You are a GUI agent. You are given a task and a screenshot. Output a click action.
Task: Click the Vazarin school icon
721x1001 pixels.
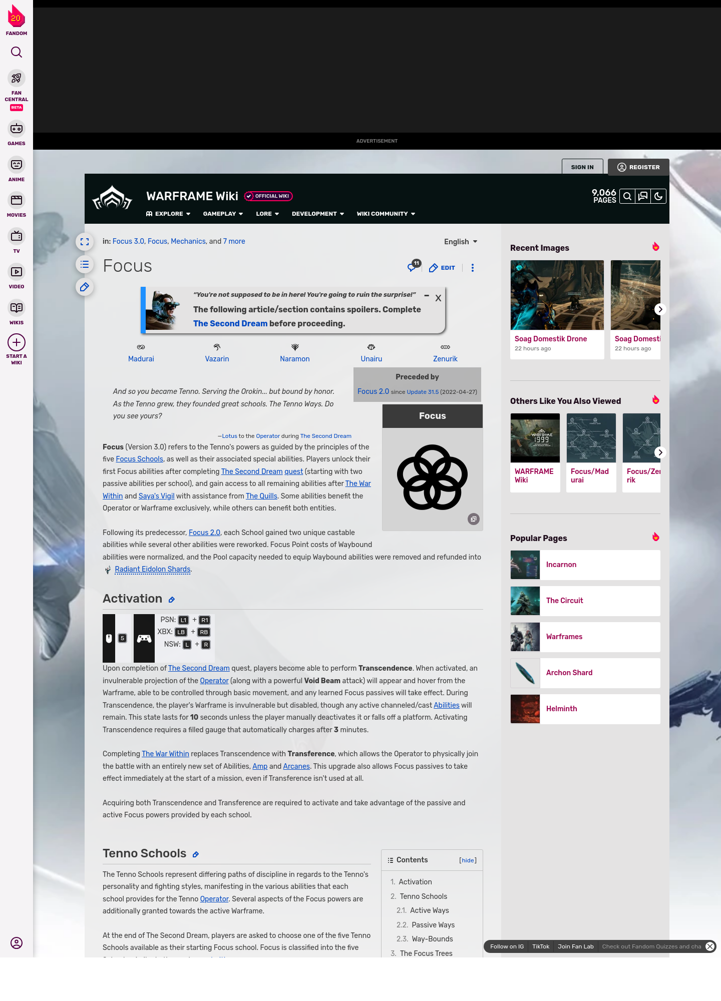217,347
